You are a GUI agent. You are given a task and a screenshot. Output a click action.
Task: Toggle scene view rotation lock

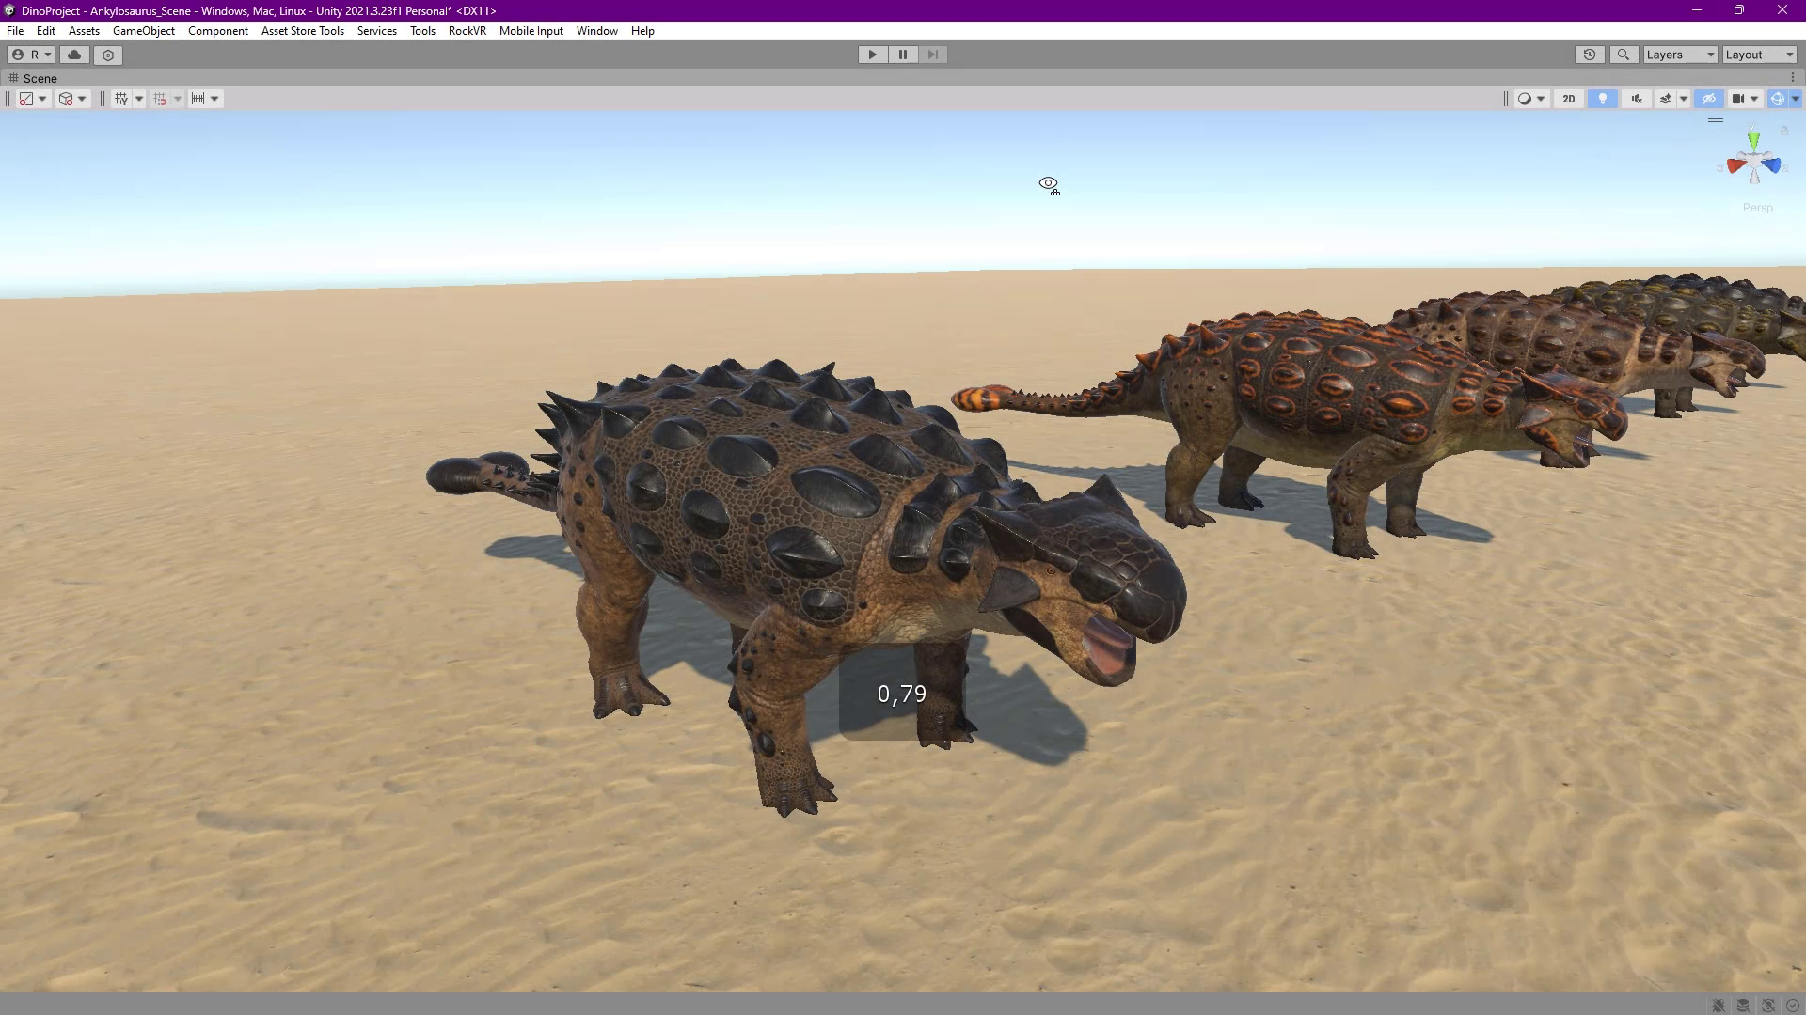coord(1784,131)
